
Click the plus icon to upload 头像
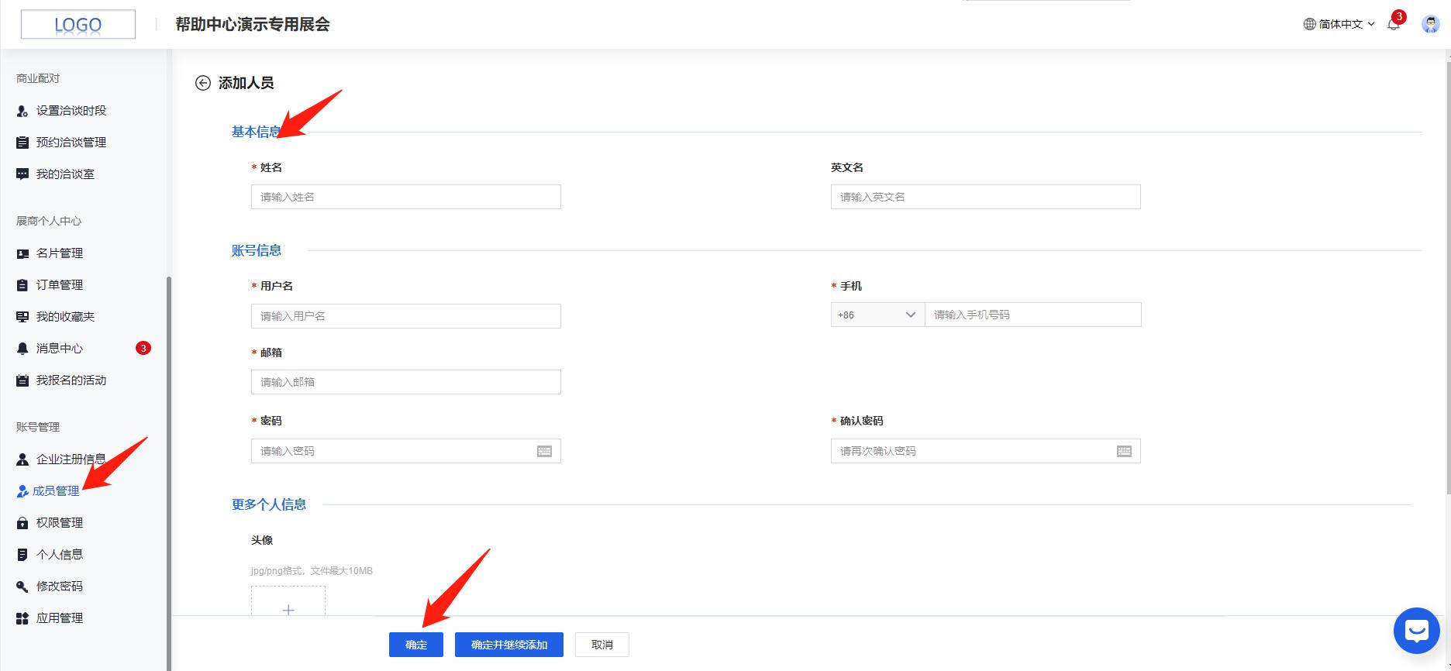click(288, 610)
